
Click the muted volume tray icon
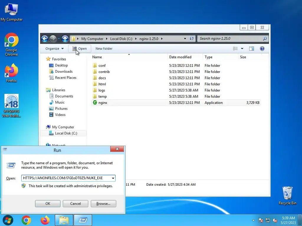point(275,220)
